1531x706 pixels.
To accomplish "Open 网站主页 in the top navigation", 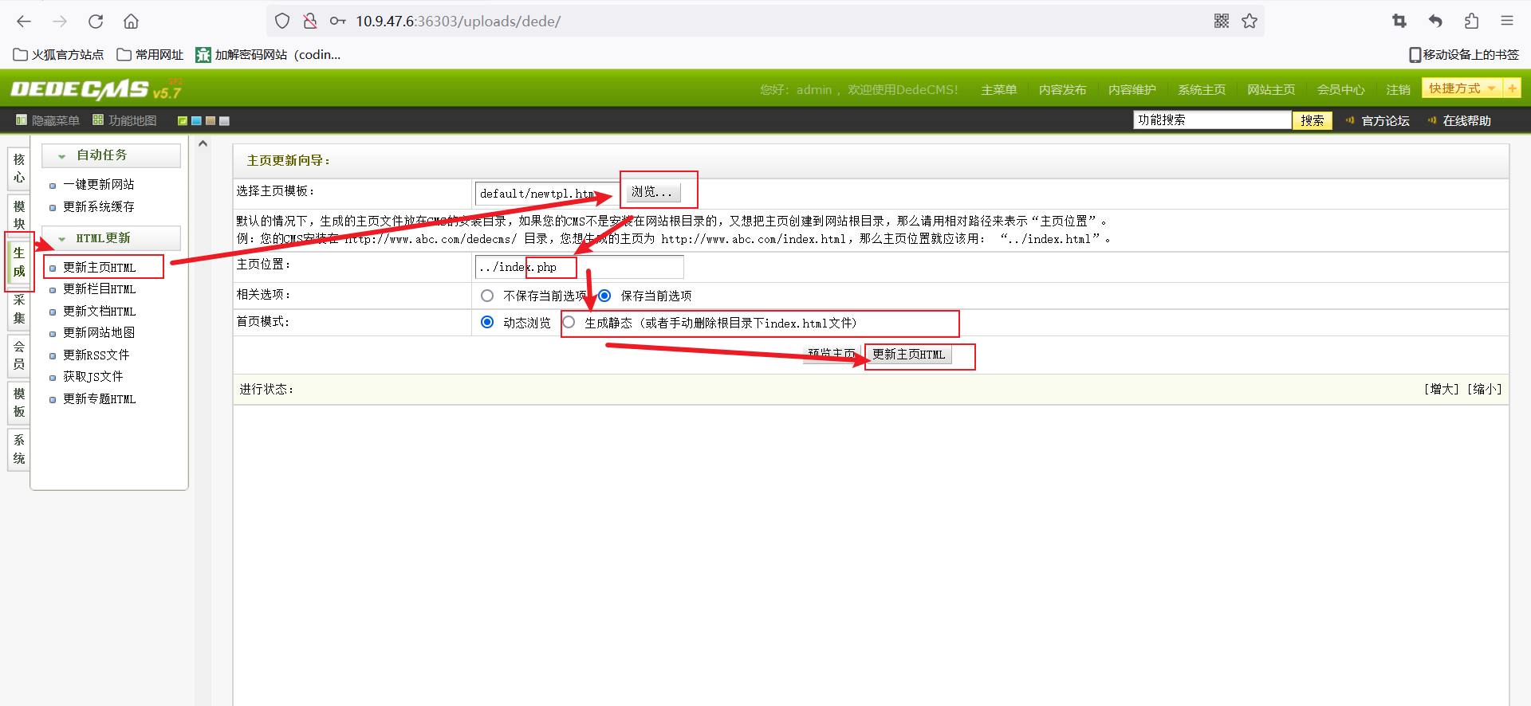I will 1271,90.
